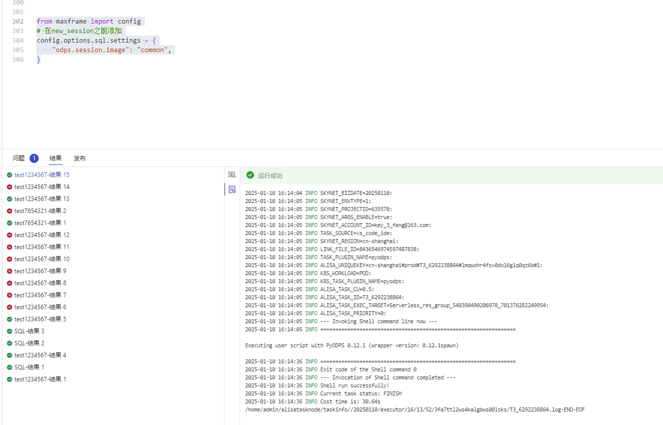Screen dimensions: 663x425
Task: Click the green success icon beside 运行成功
Action: [x=250, y=175]
